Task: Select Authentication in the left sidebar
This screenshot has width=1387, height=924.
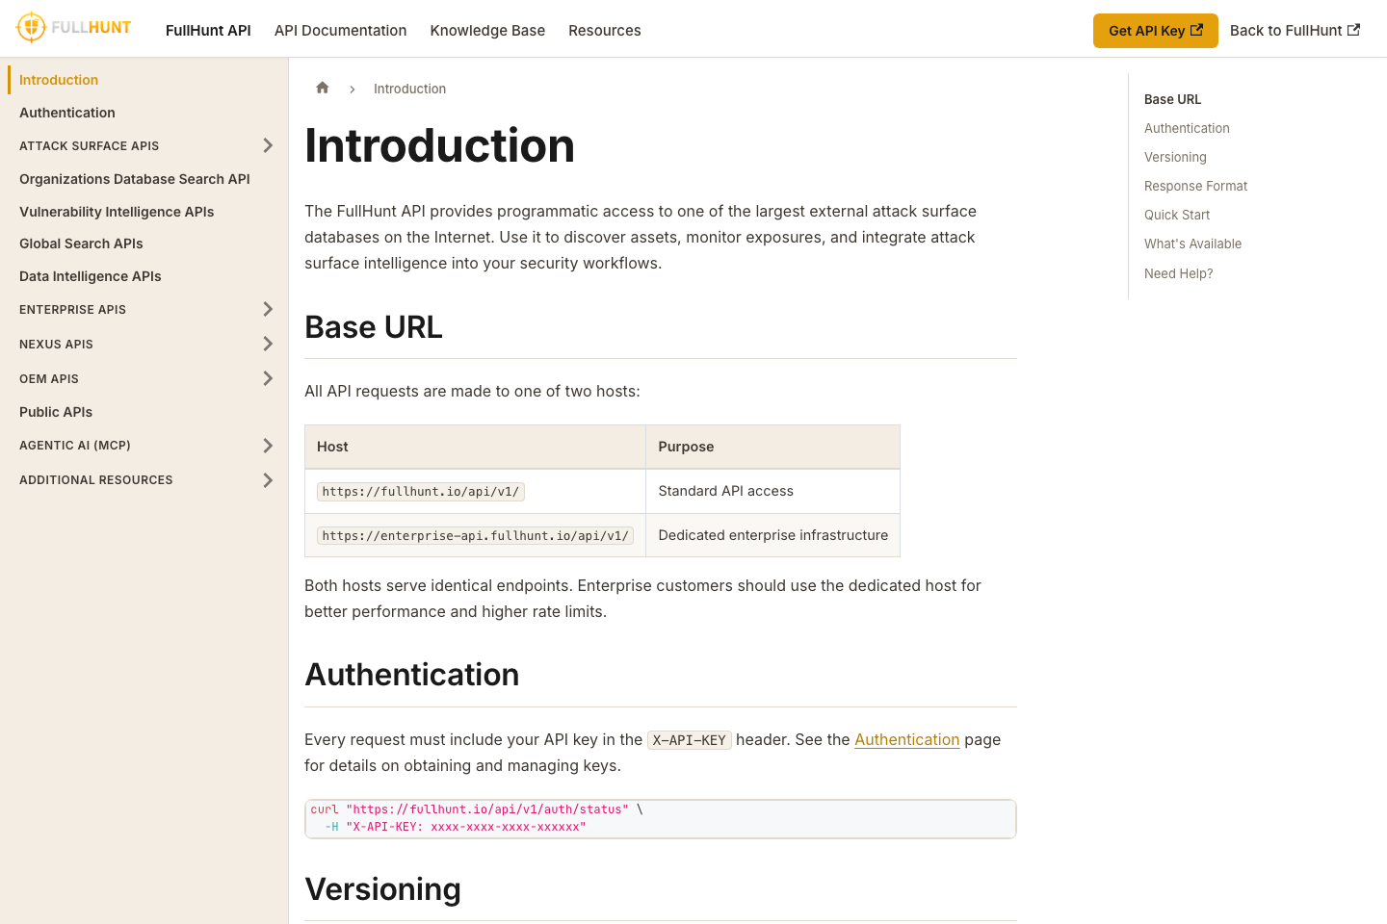Action: tap(66, 113)
